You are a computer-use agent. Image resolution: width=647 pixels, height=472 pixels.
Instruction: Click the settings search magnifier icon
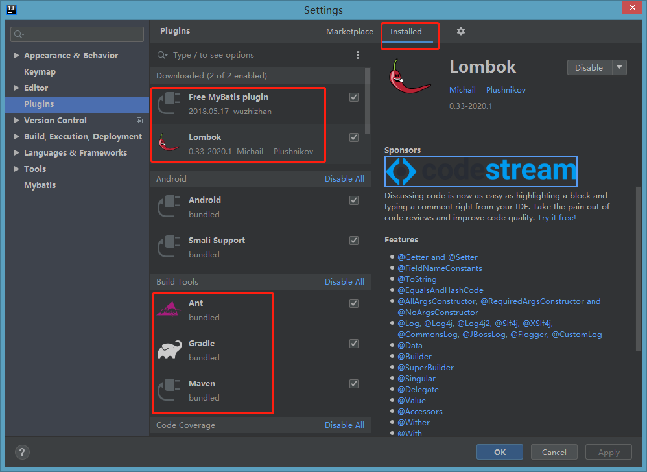click(19, 34)
